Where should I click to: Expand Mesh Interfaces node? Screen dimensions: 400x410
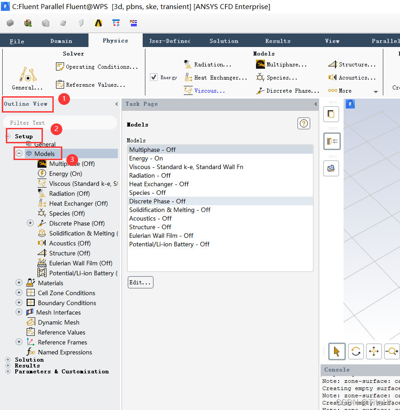19,312
